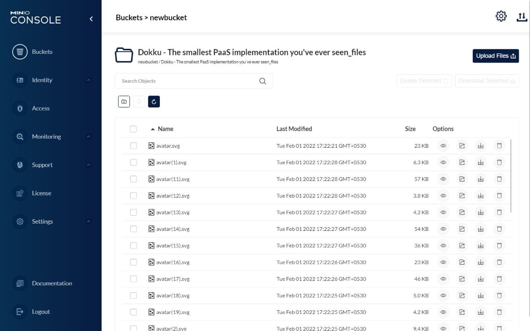Show downloads and uploads status panel
The height and width of the screenshot is (331, 530).
(521, 17)
